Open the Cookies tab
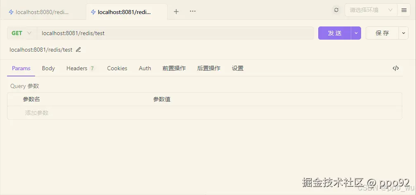Image resolution: width=416 pixels, height=195 pixels. tap(117, 68)
